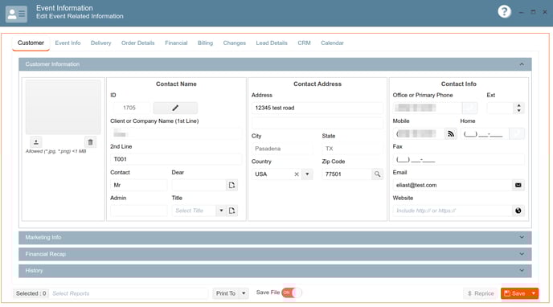553x307 pixels.
Task: Click the State field showing TX
Action: click(352, 149)
